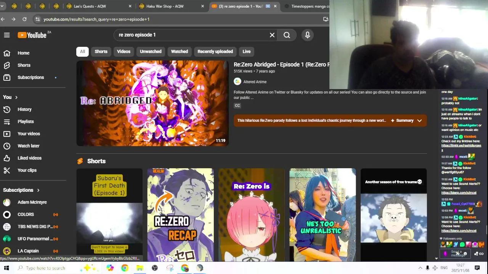Click the chat Send a message box
The height and width of the screenshot is (274, 488).
pyautogui.click(x=455, y=253)
